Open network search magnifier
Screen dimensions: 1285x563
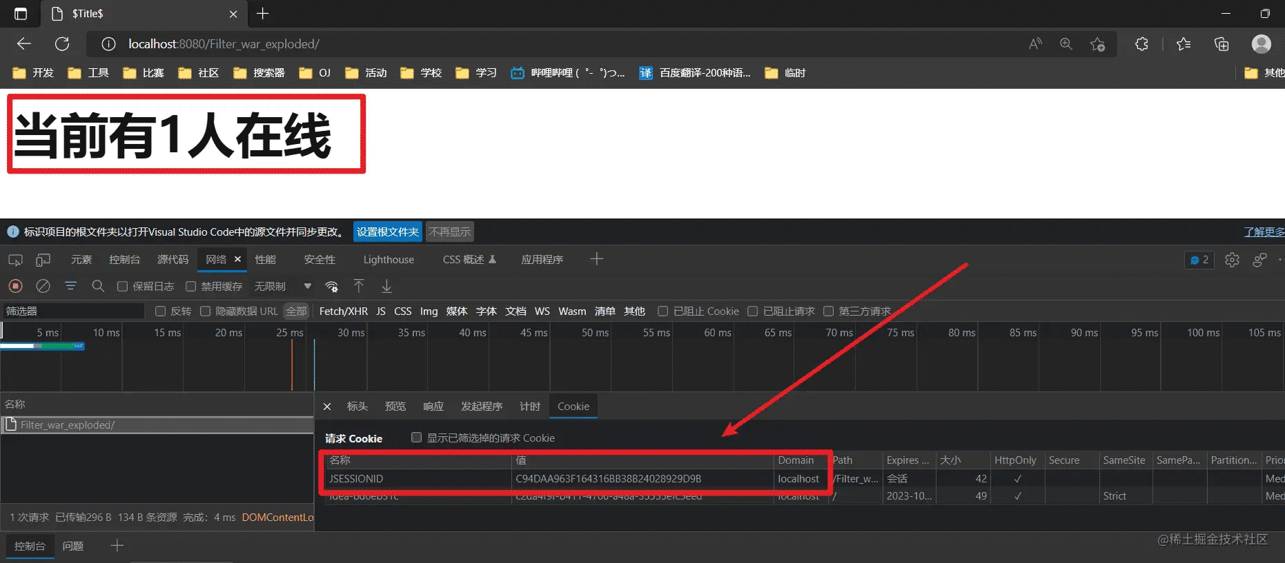tap(98, 286)
